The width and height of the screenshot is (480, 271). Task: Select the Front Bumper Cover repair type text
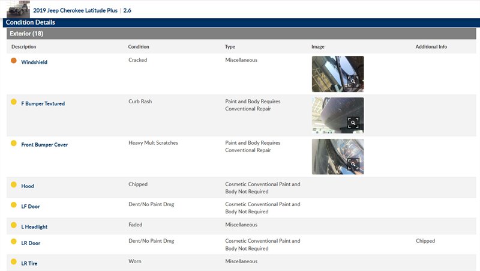click(x=253, y=147)
